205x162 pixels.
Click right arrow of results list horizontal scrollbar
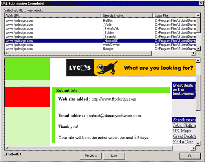pos(194,53)
